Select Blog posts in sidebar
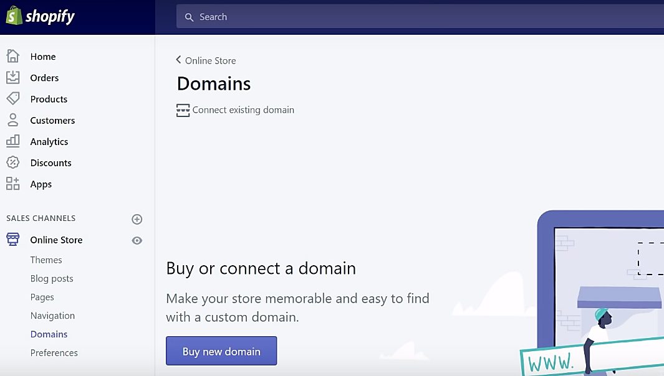 pyautogui.click(x=52, y=278)
